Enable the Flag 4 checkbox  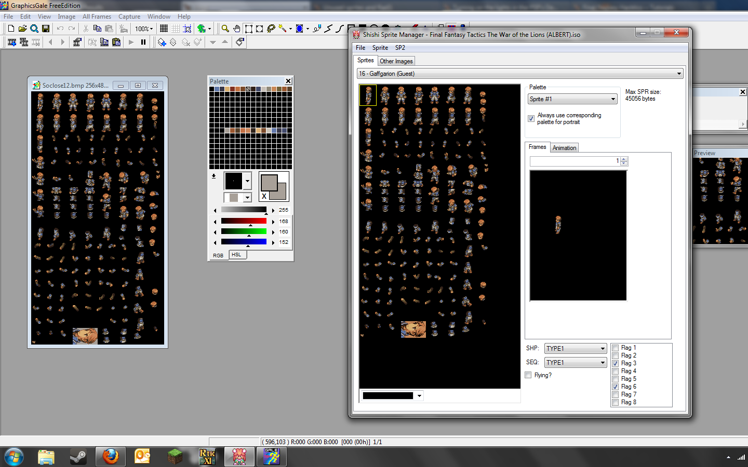[616, 372]
